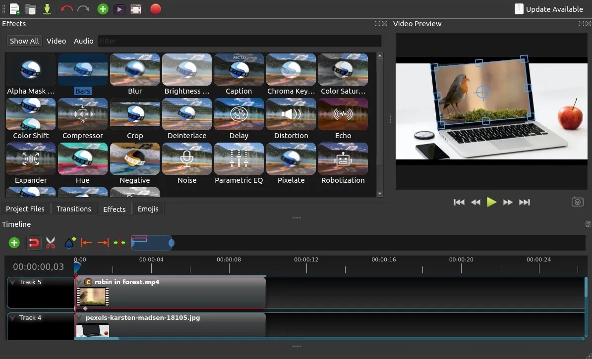Viewport: 592px width, 359px height.
Task: Select the razor scissors tool in the timeline toolbar
Action: point(50,243)
